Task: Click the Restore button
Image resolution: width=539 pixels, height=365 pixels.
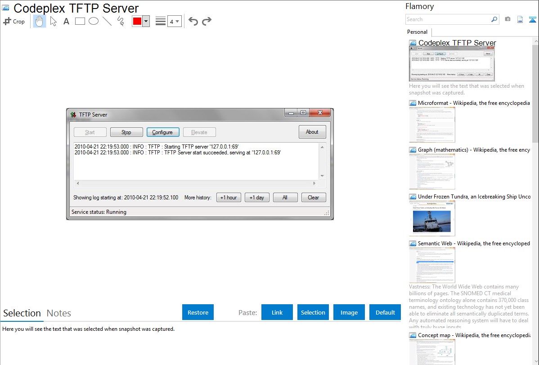Action: 198,312
